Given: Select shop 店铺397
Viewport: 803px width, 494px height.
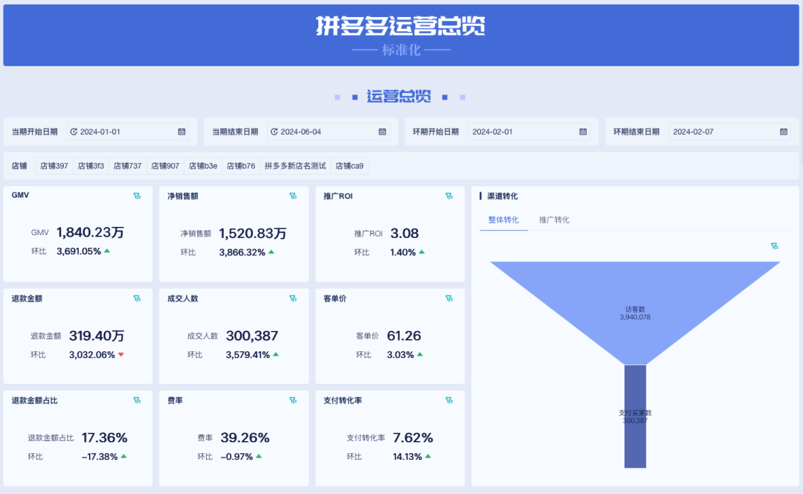Looking at the screenshot, I should (x=54, y=166).
